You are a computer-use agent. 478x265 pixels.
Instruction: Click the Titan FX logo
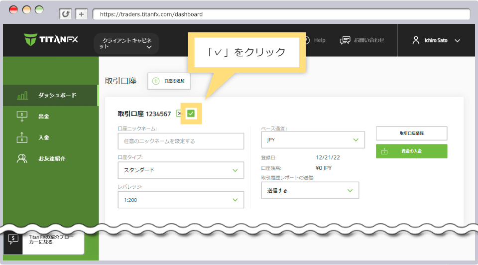(x=51, y=40)
